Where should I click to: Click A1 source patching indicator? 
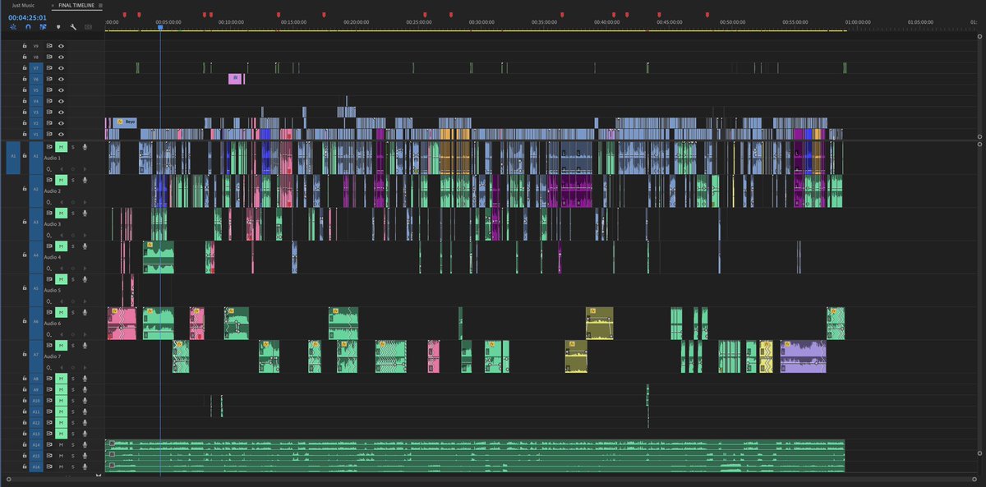12,157
